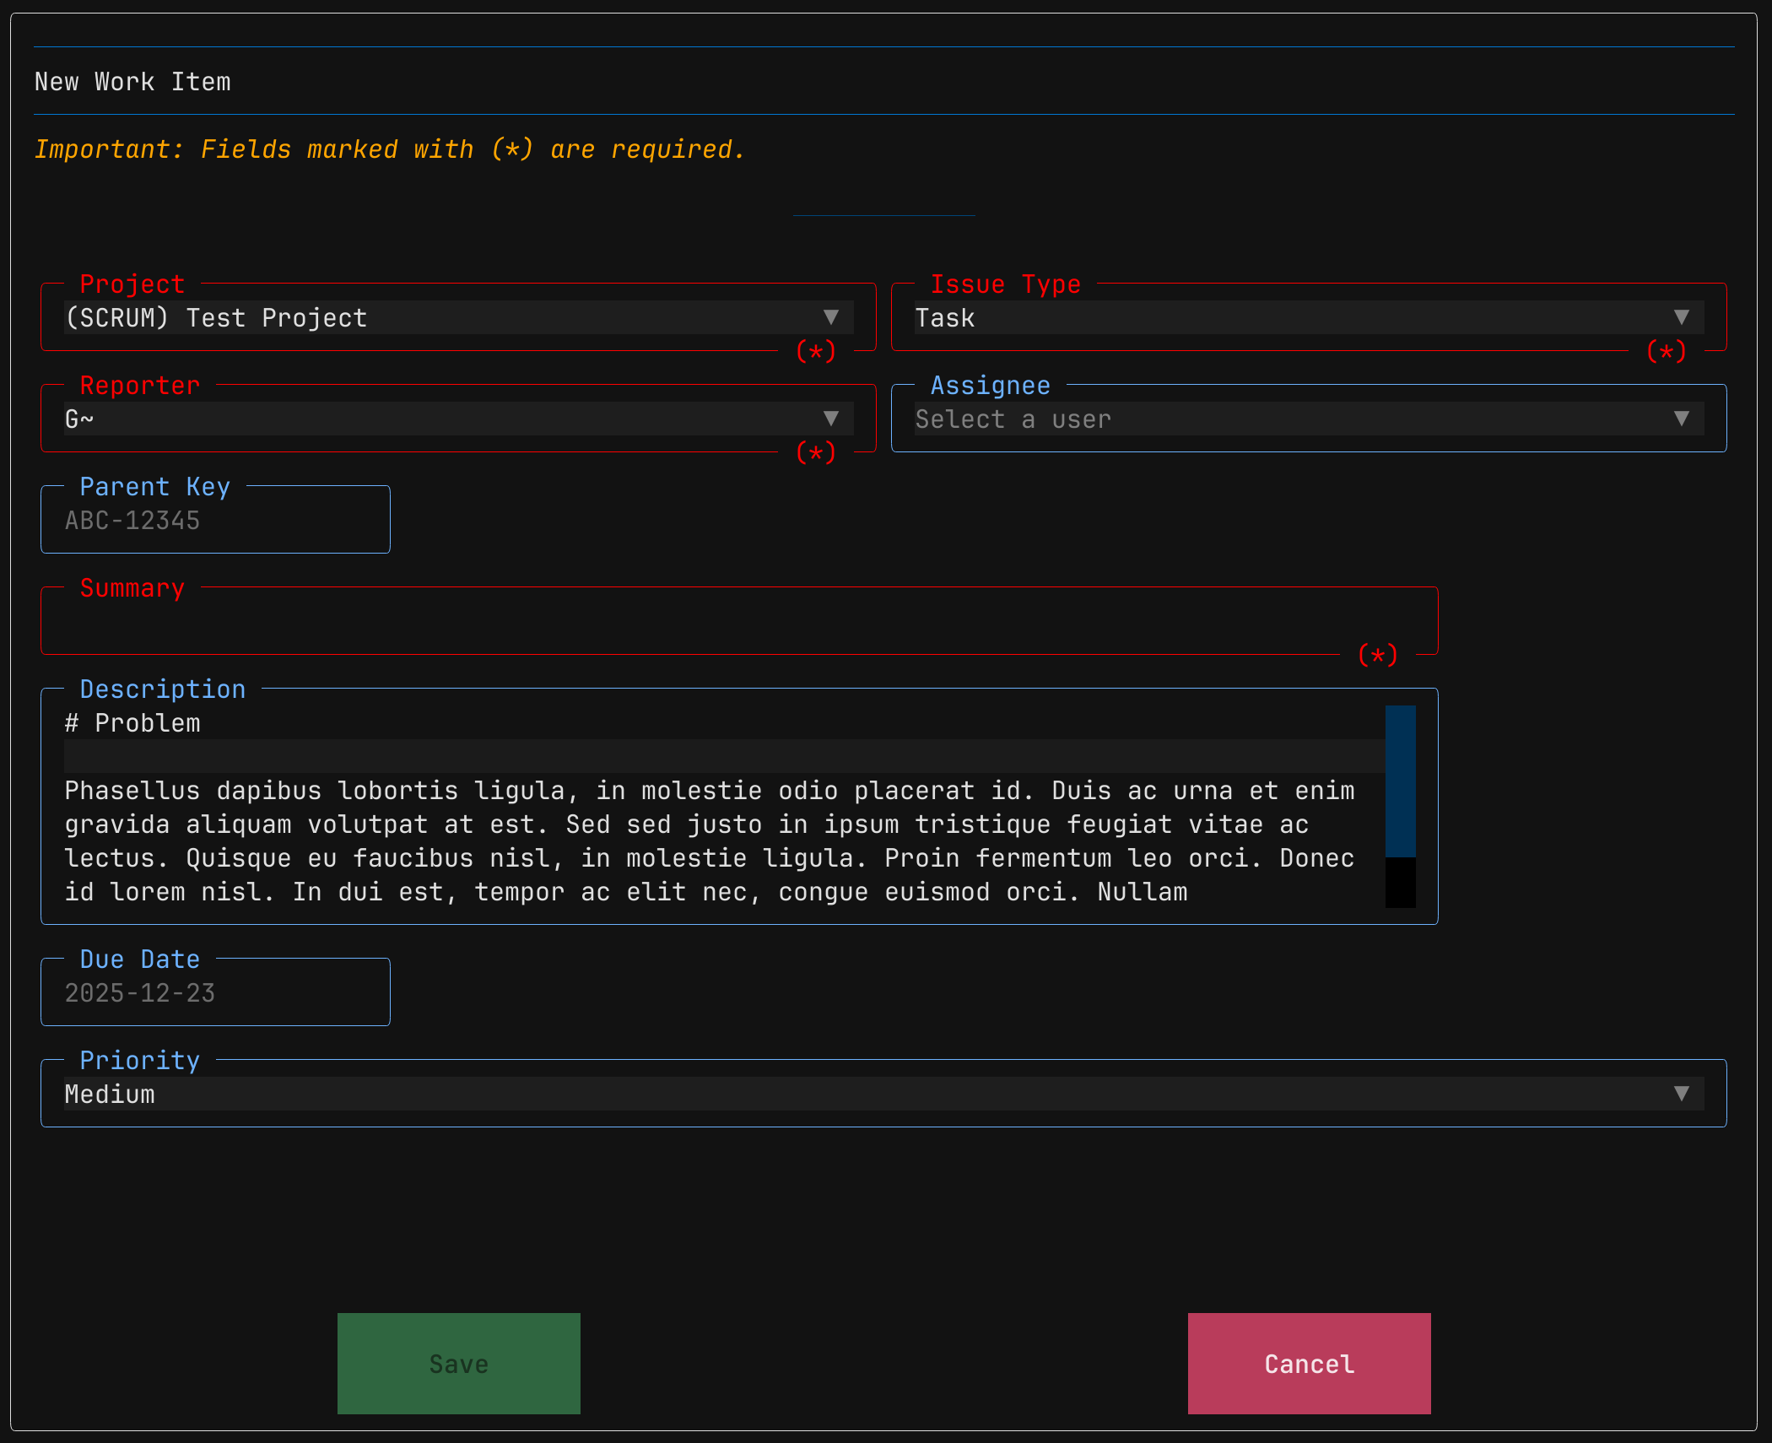Click the Save button
This screenshot has height=1443, width=1772.
tap(459, 1364)
